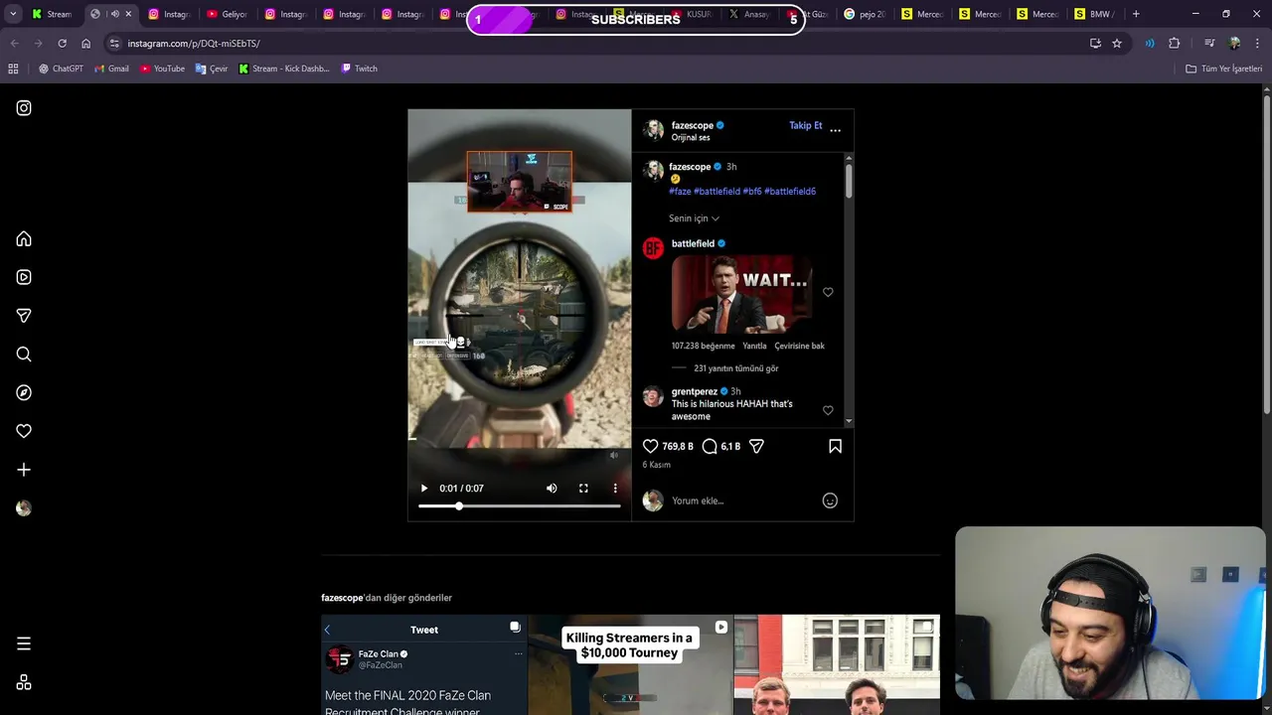The image size is (1272, 715).
Task: Seek using the video progress bar
Action: tap(519, 506)
